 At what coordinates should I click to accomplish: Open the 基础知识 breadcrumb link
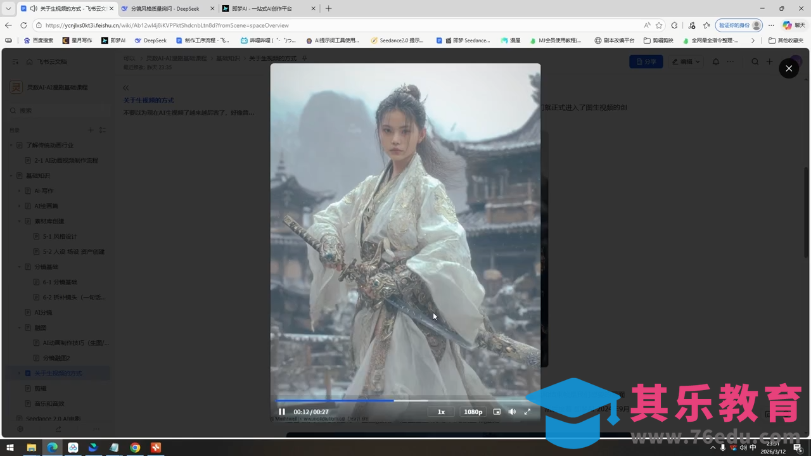coord(228,58)
